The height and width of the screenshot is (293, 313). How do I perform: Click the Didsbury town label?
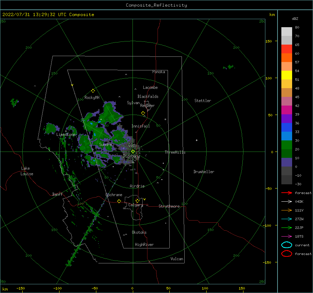(131, 156)
